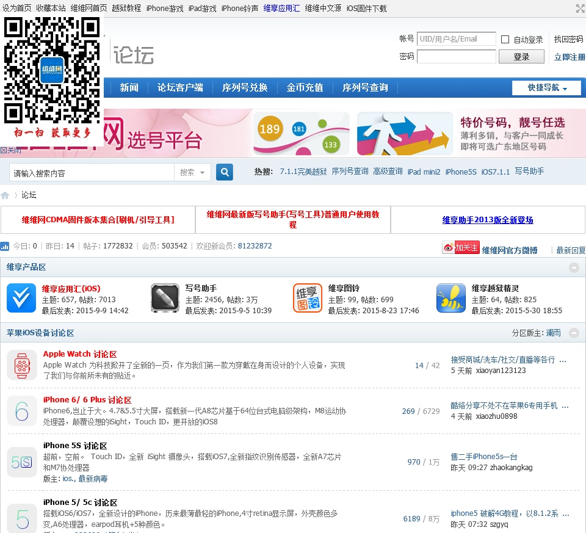The image size is (586, 533).
Task: Open the Apple Watch forum icon
Action: 22,365
